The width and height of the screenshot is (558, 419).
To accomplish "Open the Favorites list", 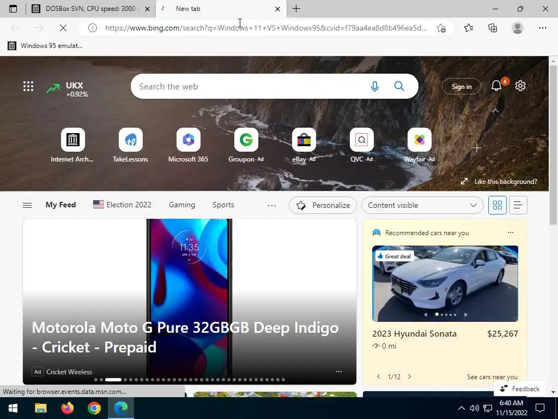I will pos(469,28).
